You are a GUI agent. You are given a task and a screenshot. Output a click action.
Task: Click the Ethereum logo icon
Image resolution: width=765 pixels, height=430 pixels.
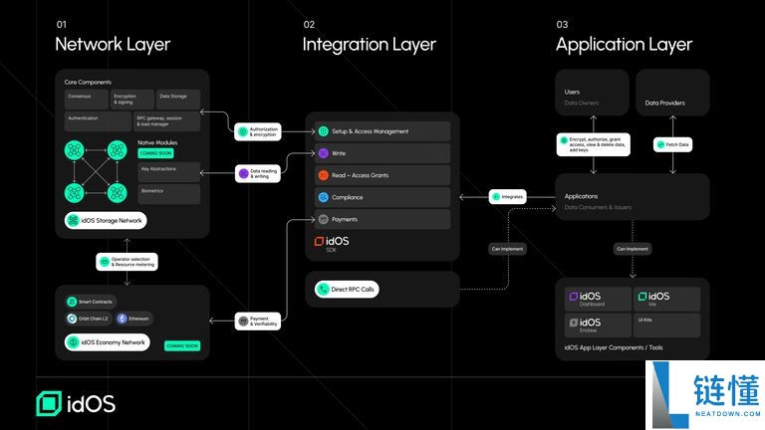(x=123, y=319)
